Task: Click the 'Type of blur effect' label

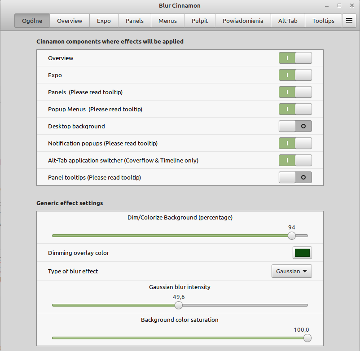Action: click(x=73, y=272)
